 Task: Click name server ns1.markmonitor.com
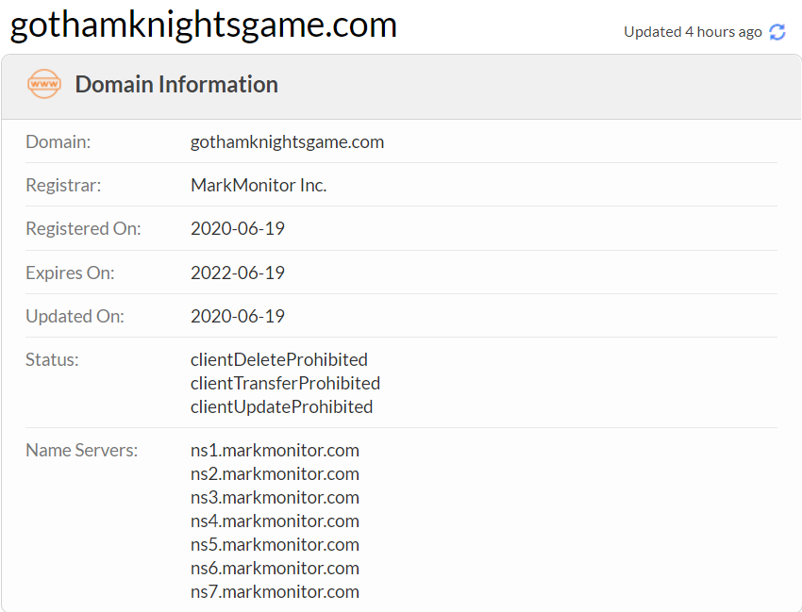(x=275, y=451)
